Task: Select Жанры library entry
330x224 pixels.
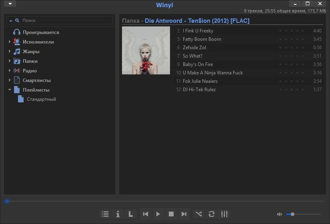Action: click(x=31, y=52)
